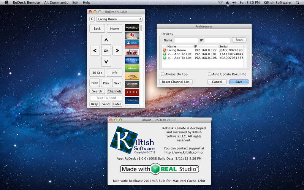The image size is (304, 190).
Task: Click the left arrow remote button
Action: tap(95, 51)
